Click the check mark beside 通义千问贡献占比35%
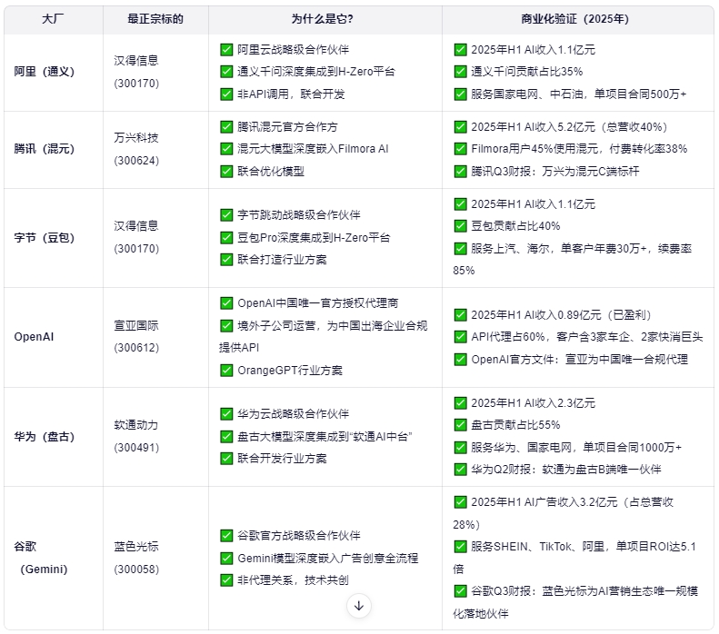Image resolution: width=719 pixels, height=634 pixels. coord(460,72)
